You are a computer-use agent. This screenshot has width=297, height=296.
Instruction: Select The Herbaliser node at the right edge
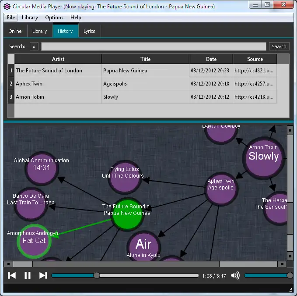pos(276,208)
